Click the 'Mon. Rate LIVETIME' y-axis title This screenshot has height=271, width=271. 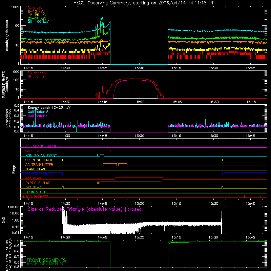8,254
